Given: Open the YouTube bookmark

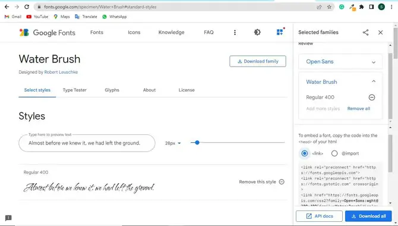Looking at the screenshot, I should (x=37, y=17).
